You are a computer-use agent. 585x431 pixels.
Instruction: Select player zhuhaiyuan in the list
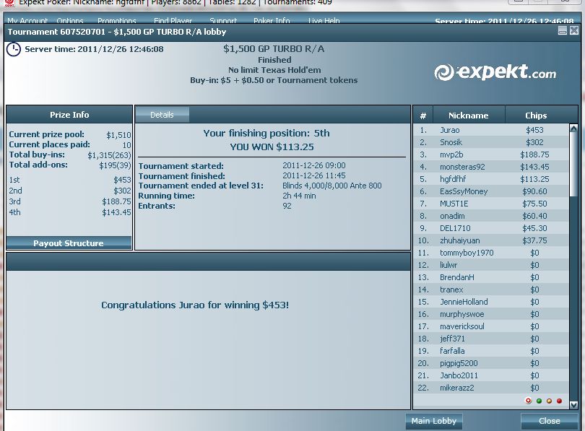coord(491,241)
